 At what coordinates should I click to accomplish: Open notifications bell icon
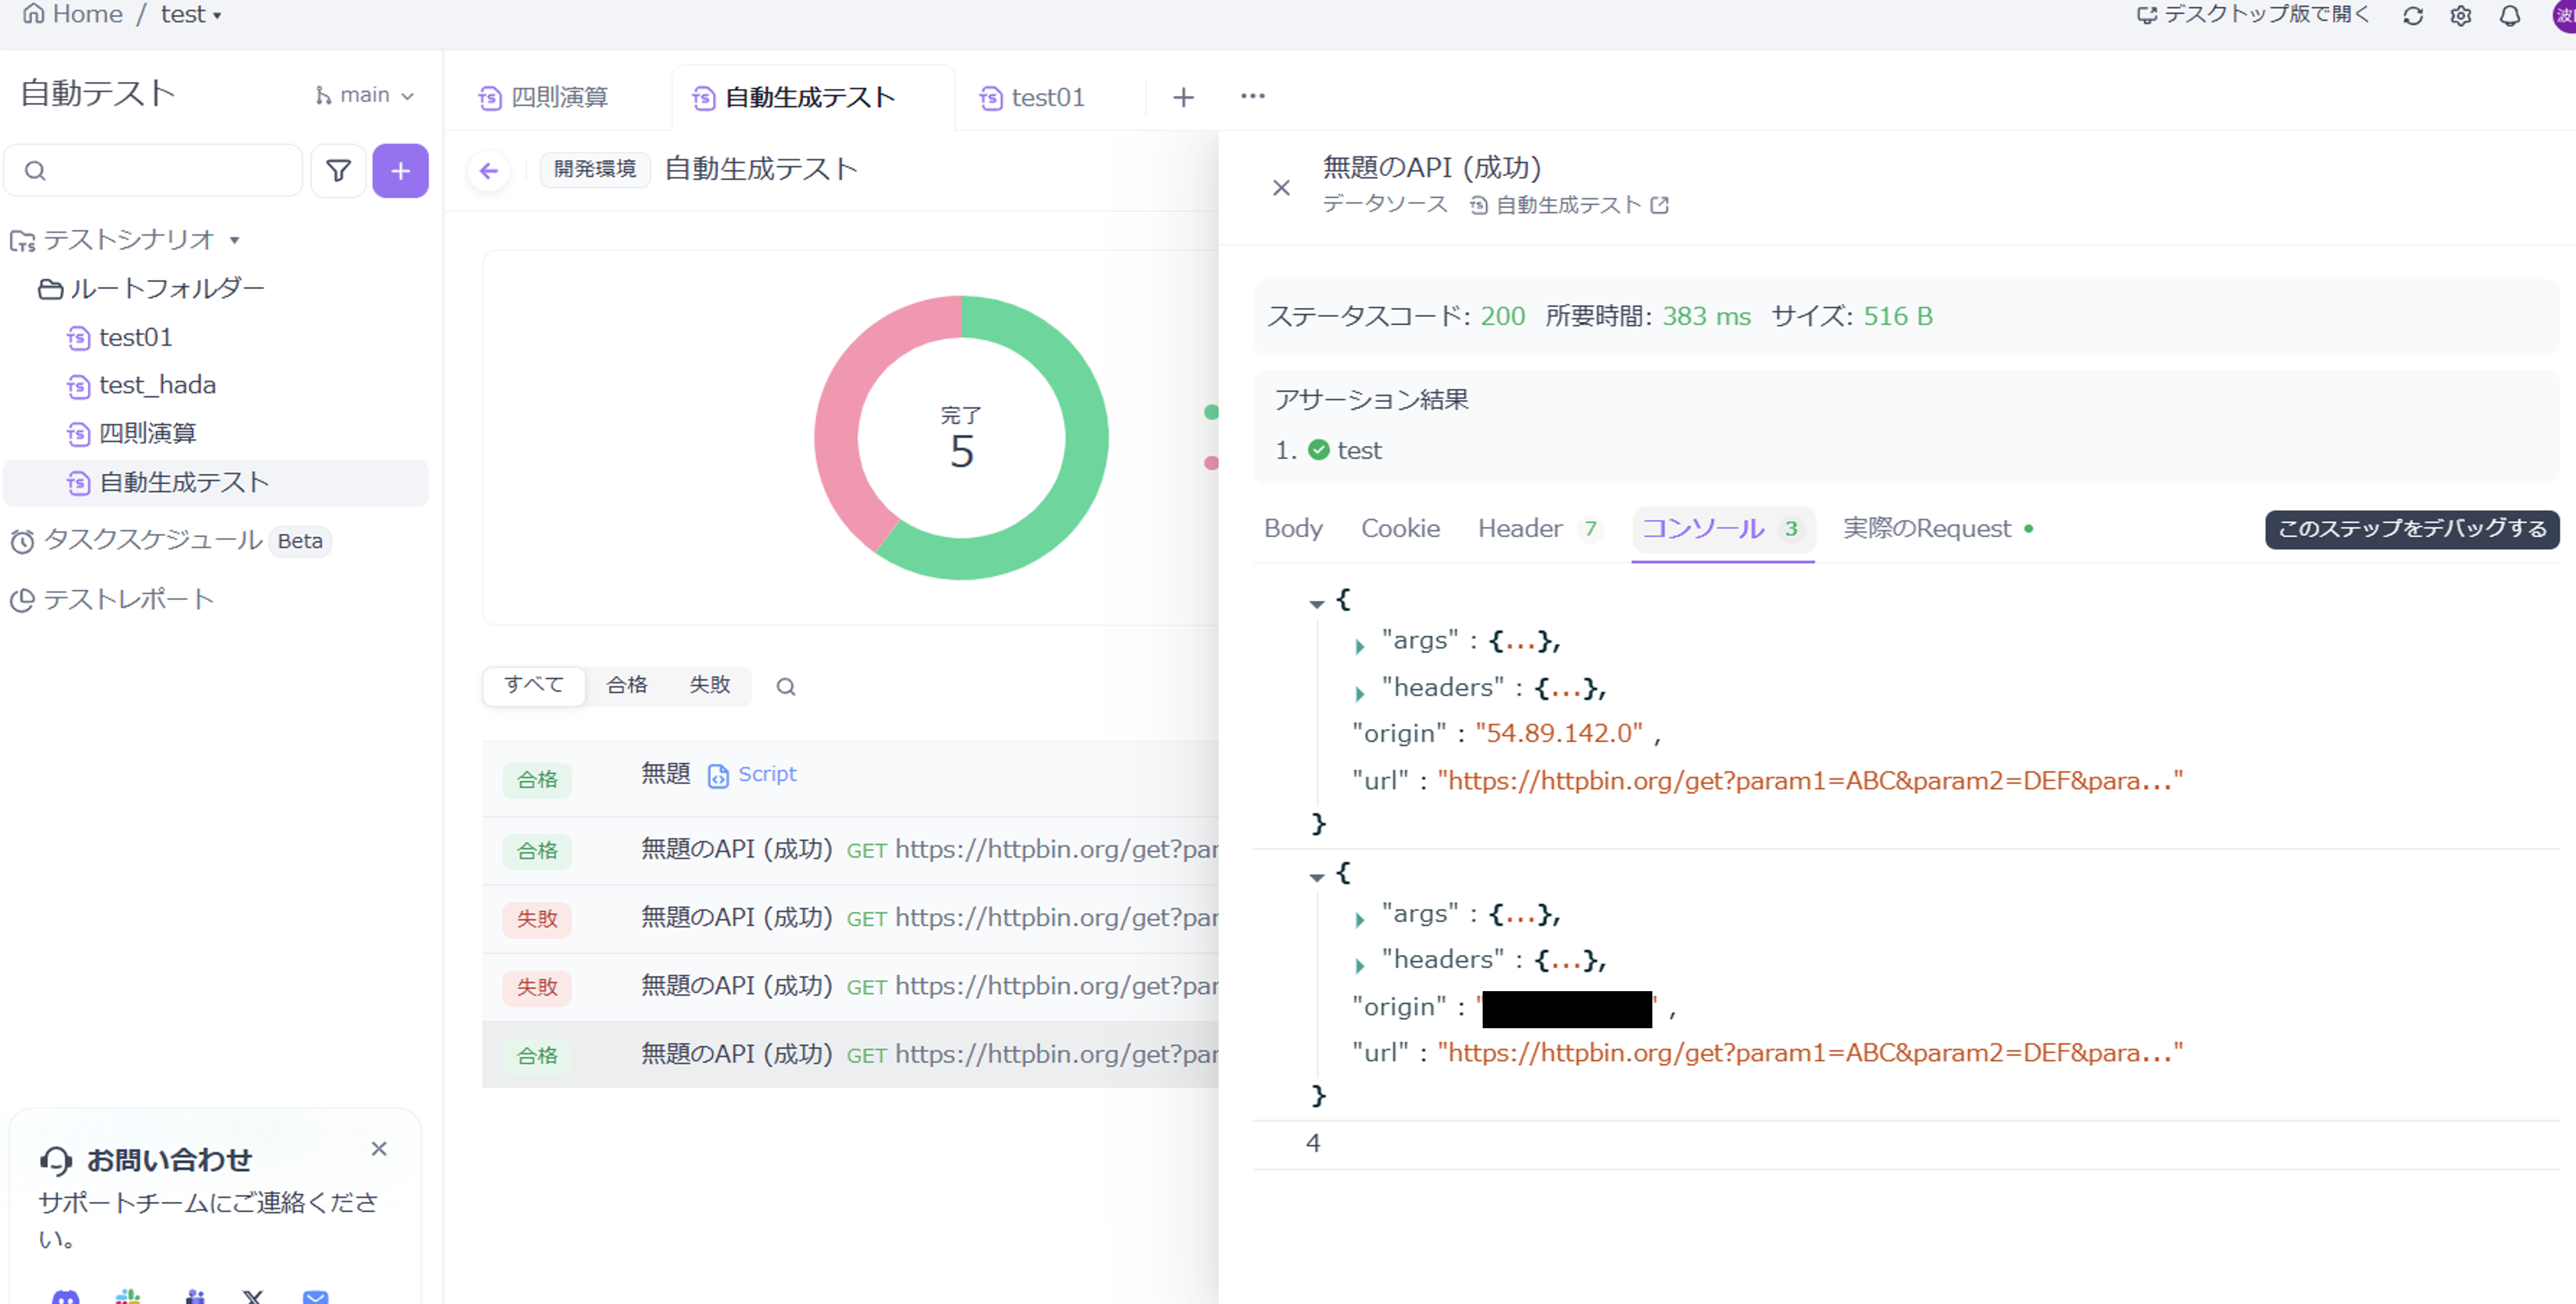[2509, 16]
